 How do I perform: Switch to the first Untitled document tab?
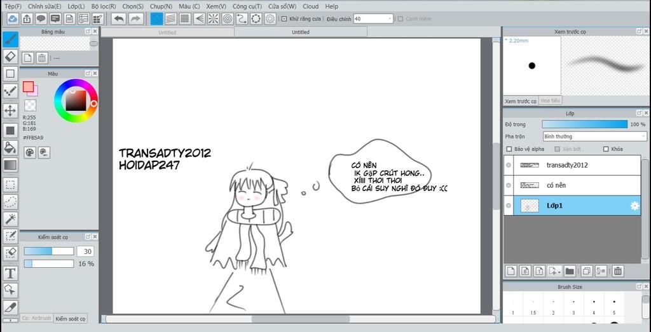[167, 32]
